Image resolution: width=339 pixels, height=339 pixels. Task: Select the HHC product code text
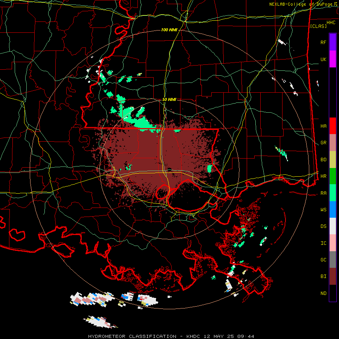point(331,23)
